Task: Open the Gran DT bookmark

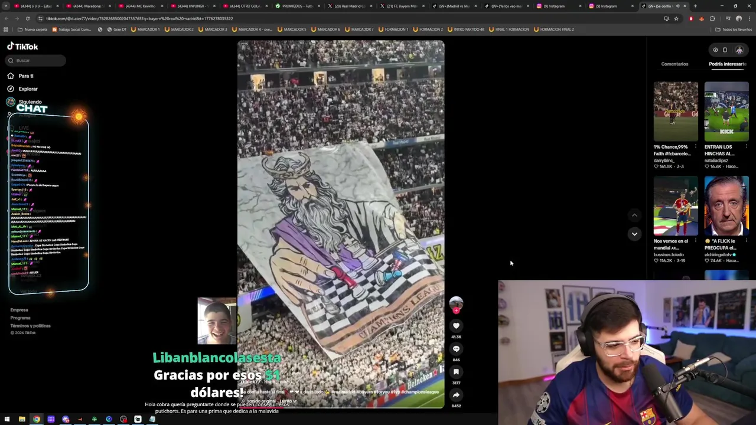Action: [117, 29]
